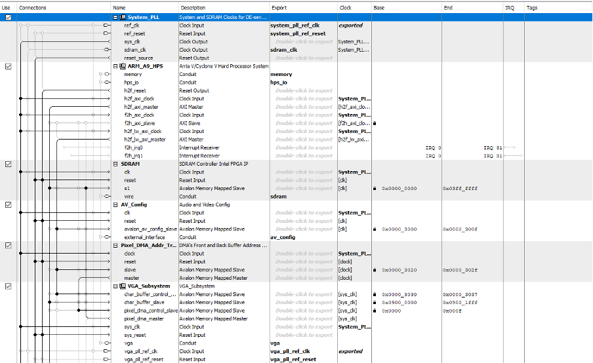
Task: Select the h2f_axi_master interface
Action: (141, 107)
